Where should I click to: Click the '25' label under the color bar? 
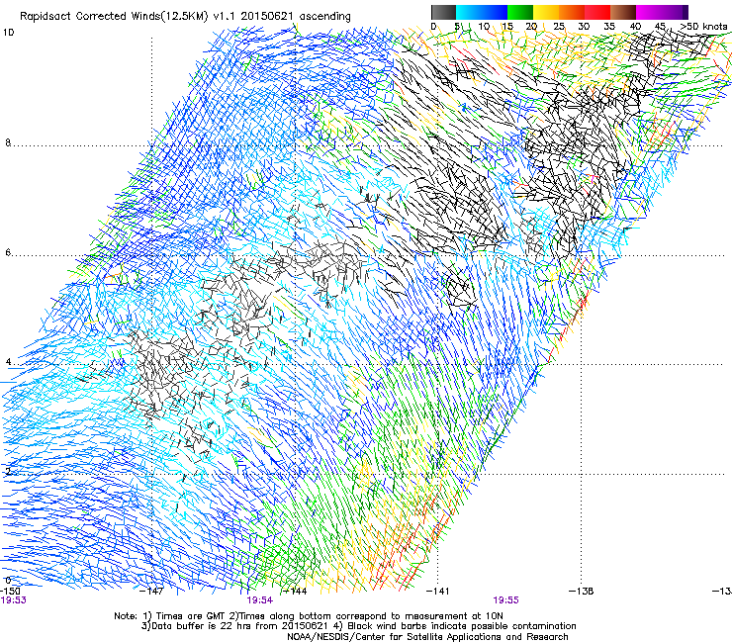tap(559, 26)
